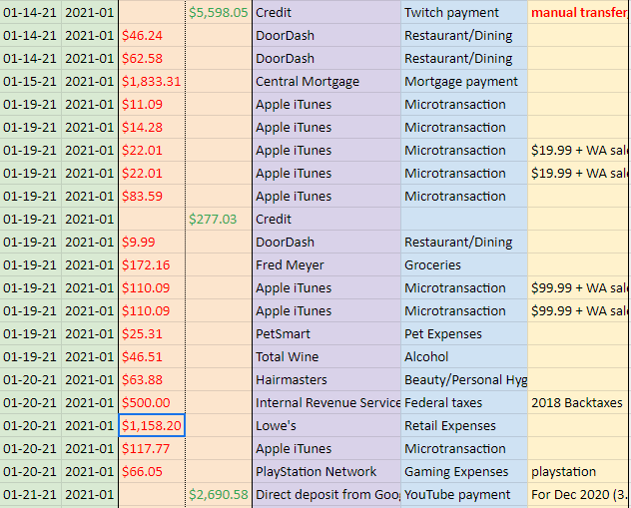The width and height of the screenshot is (631, 508).
Task: Click the 01-21-21 date cell
Action: pos(30,494)
